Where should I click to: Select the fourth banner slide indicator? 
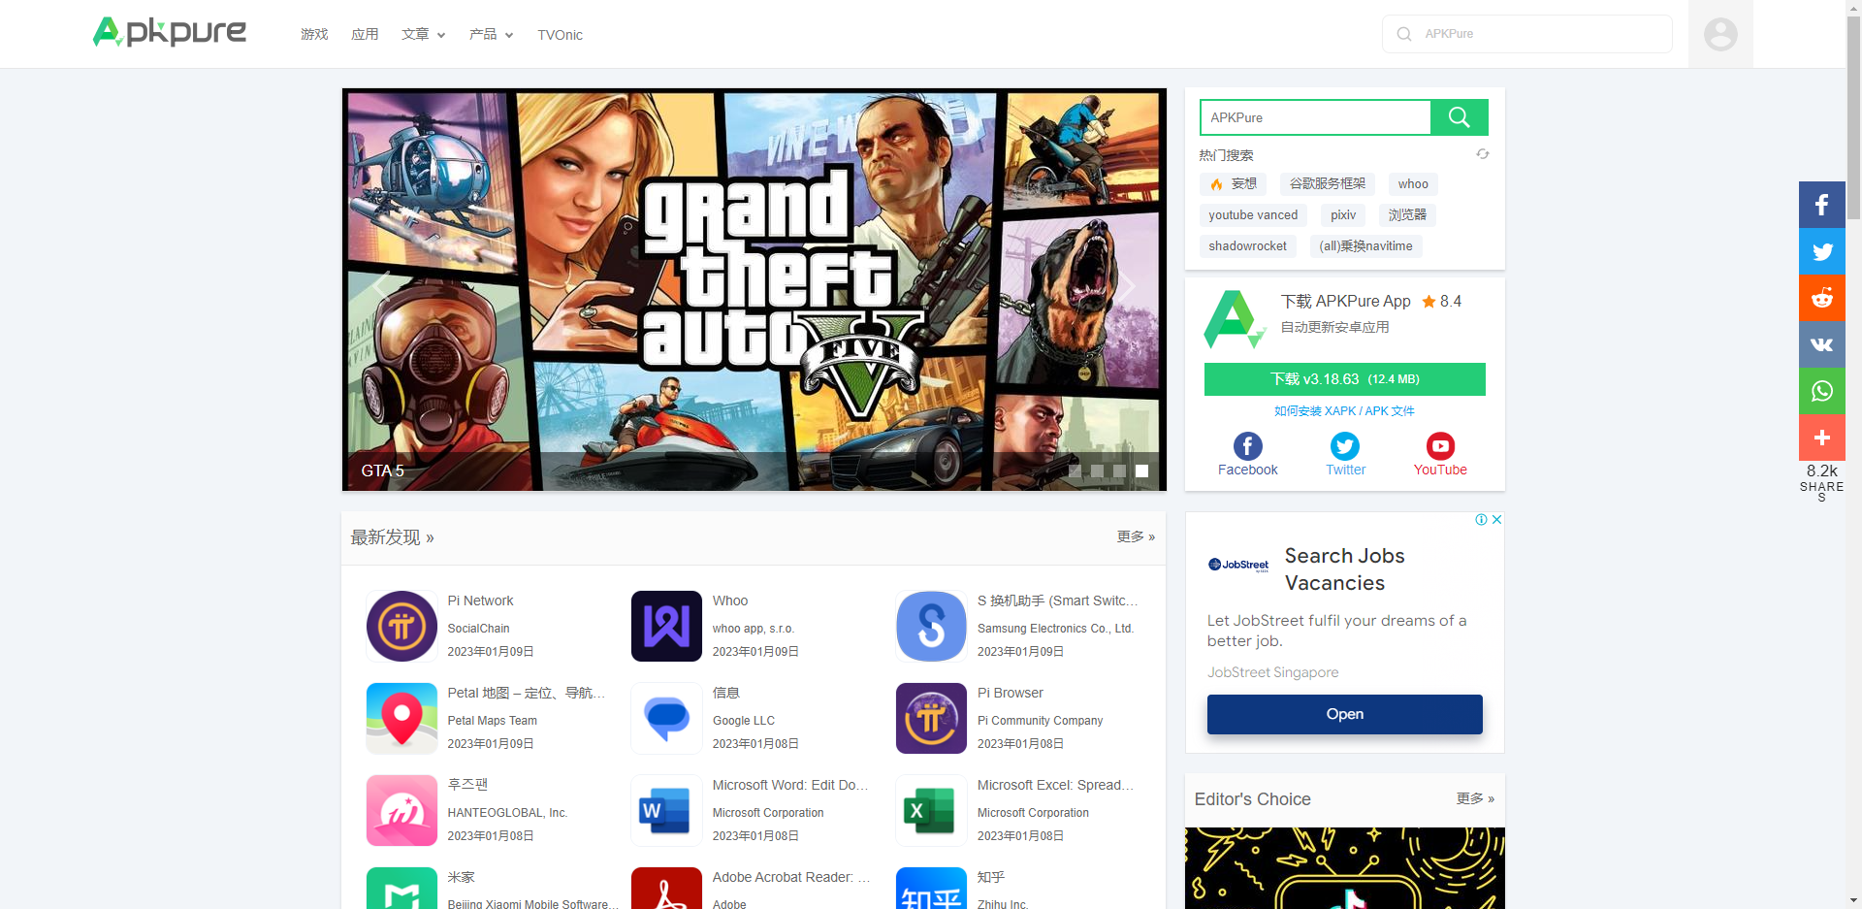(1142, 471)
